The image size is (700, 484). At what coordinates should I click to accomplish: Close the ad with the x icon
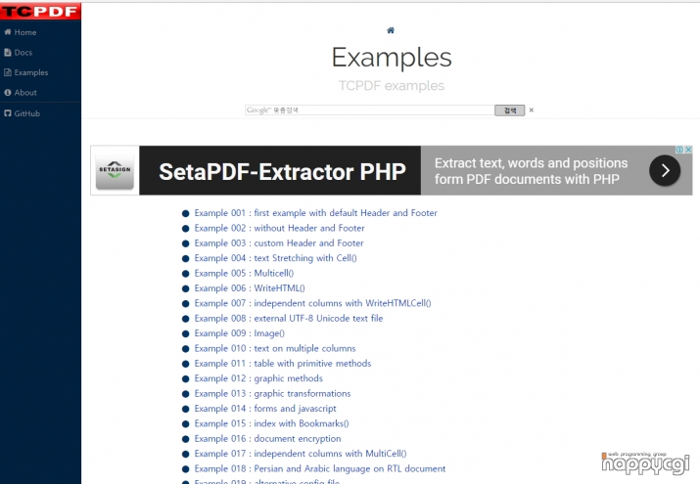(689, 150)
